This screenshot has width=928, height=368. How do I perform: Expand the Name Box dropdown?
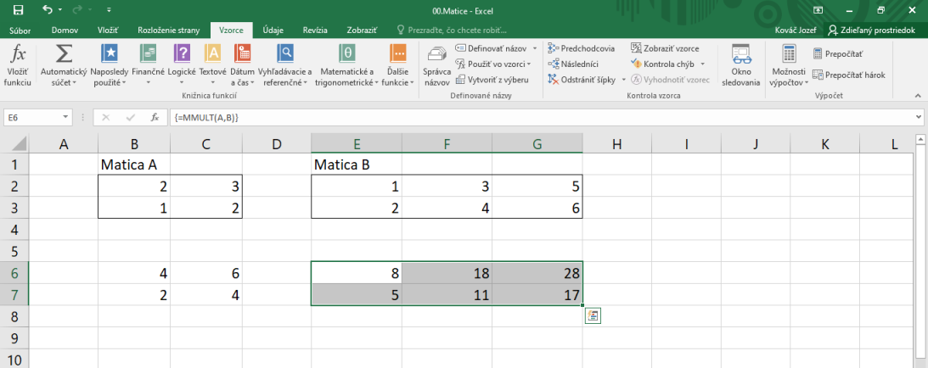pyautogui.click(x=66, y=117)
